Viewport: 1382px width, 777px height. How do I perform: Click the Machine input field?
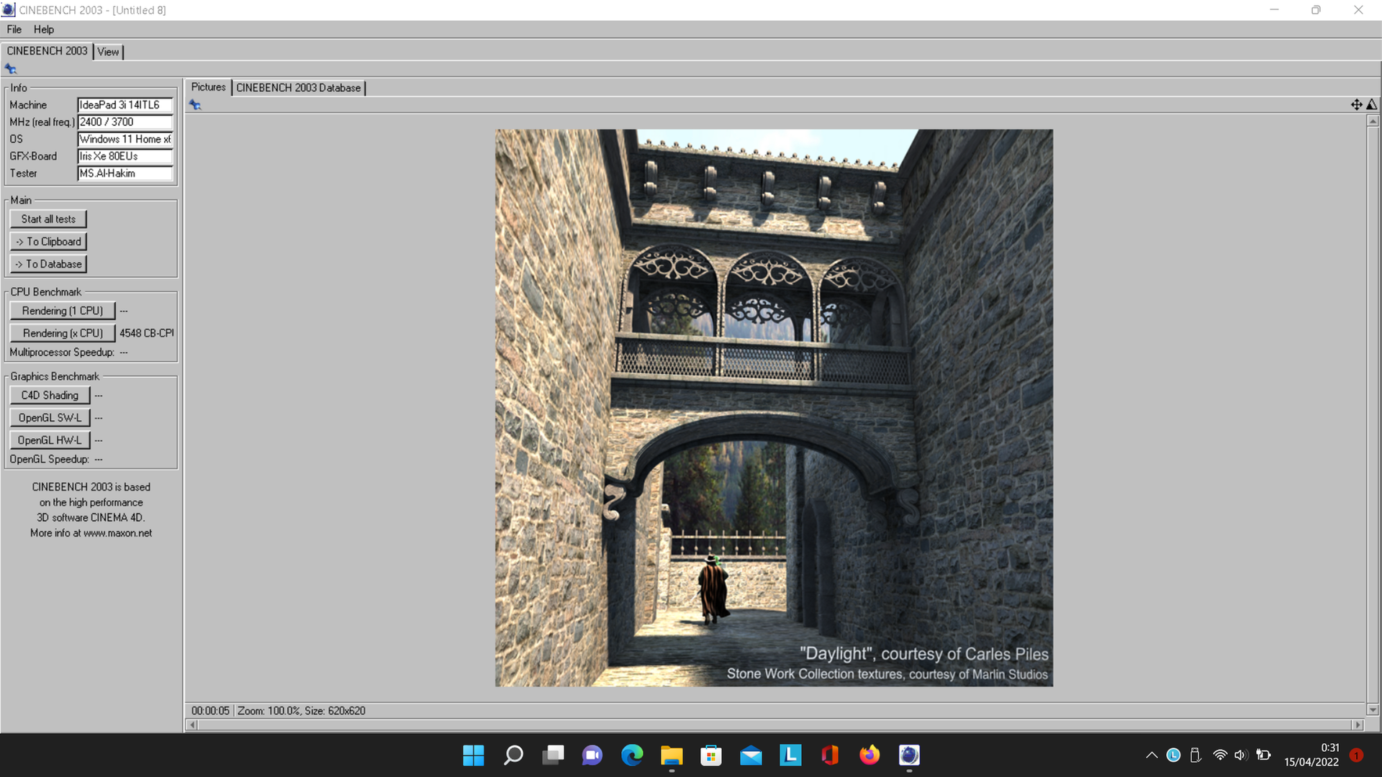(x=125, y=105)
